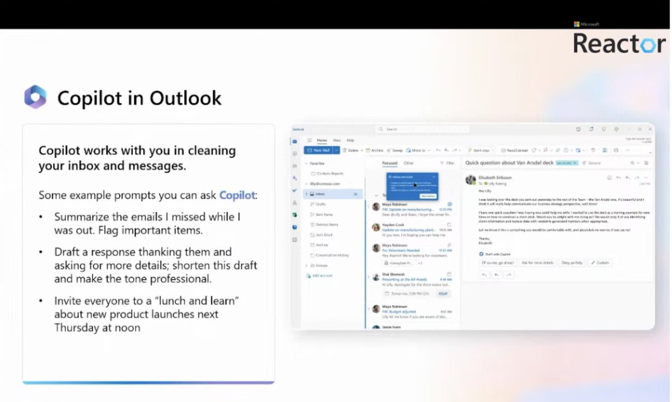Open the Move to dropdown arrow
Screen dimensions: 672x402
[x=428, y=150]
